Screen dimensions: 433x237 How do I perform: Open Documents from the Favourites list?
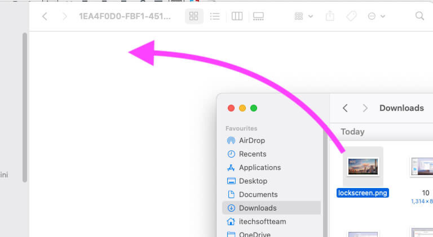(x=258, y=194)
